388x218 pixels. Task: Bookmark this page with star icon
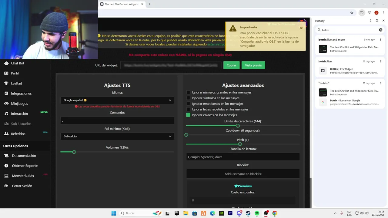pos(352,13)
